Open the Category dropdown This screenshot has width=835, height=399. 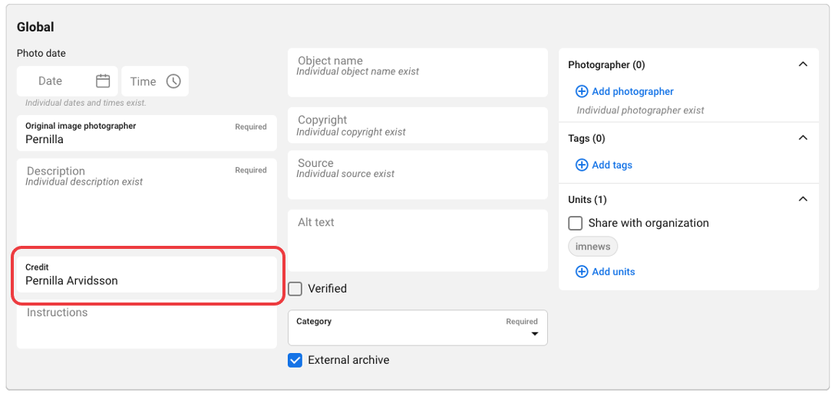pyautogui.click(x=417, y=329)
